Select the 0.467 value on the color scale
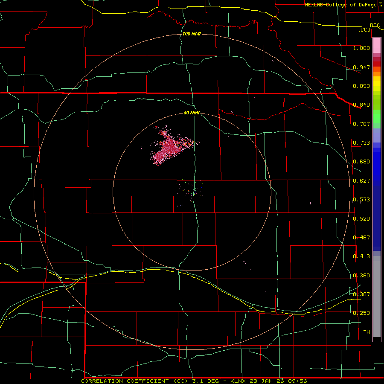Image resolution: width=384 pixels, height=384 pixels. (361, 238)
